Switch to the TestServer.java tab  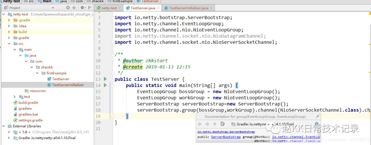coord(143,8)
